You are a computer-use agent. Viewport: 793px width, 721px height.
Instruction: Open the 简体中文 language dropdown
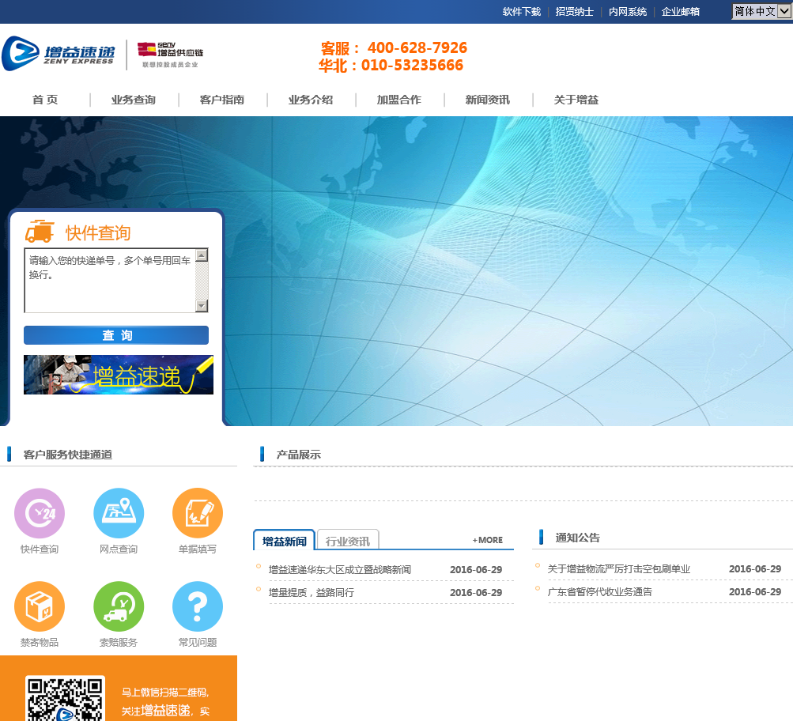(762, 11)
